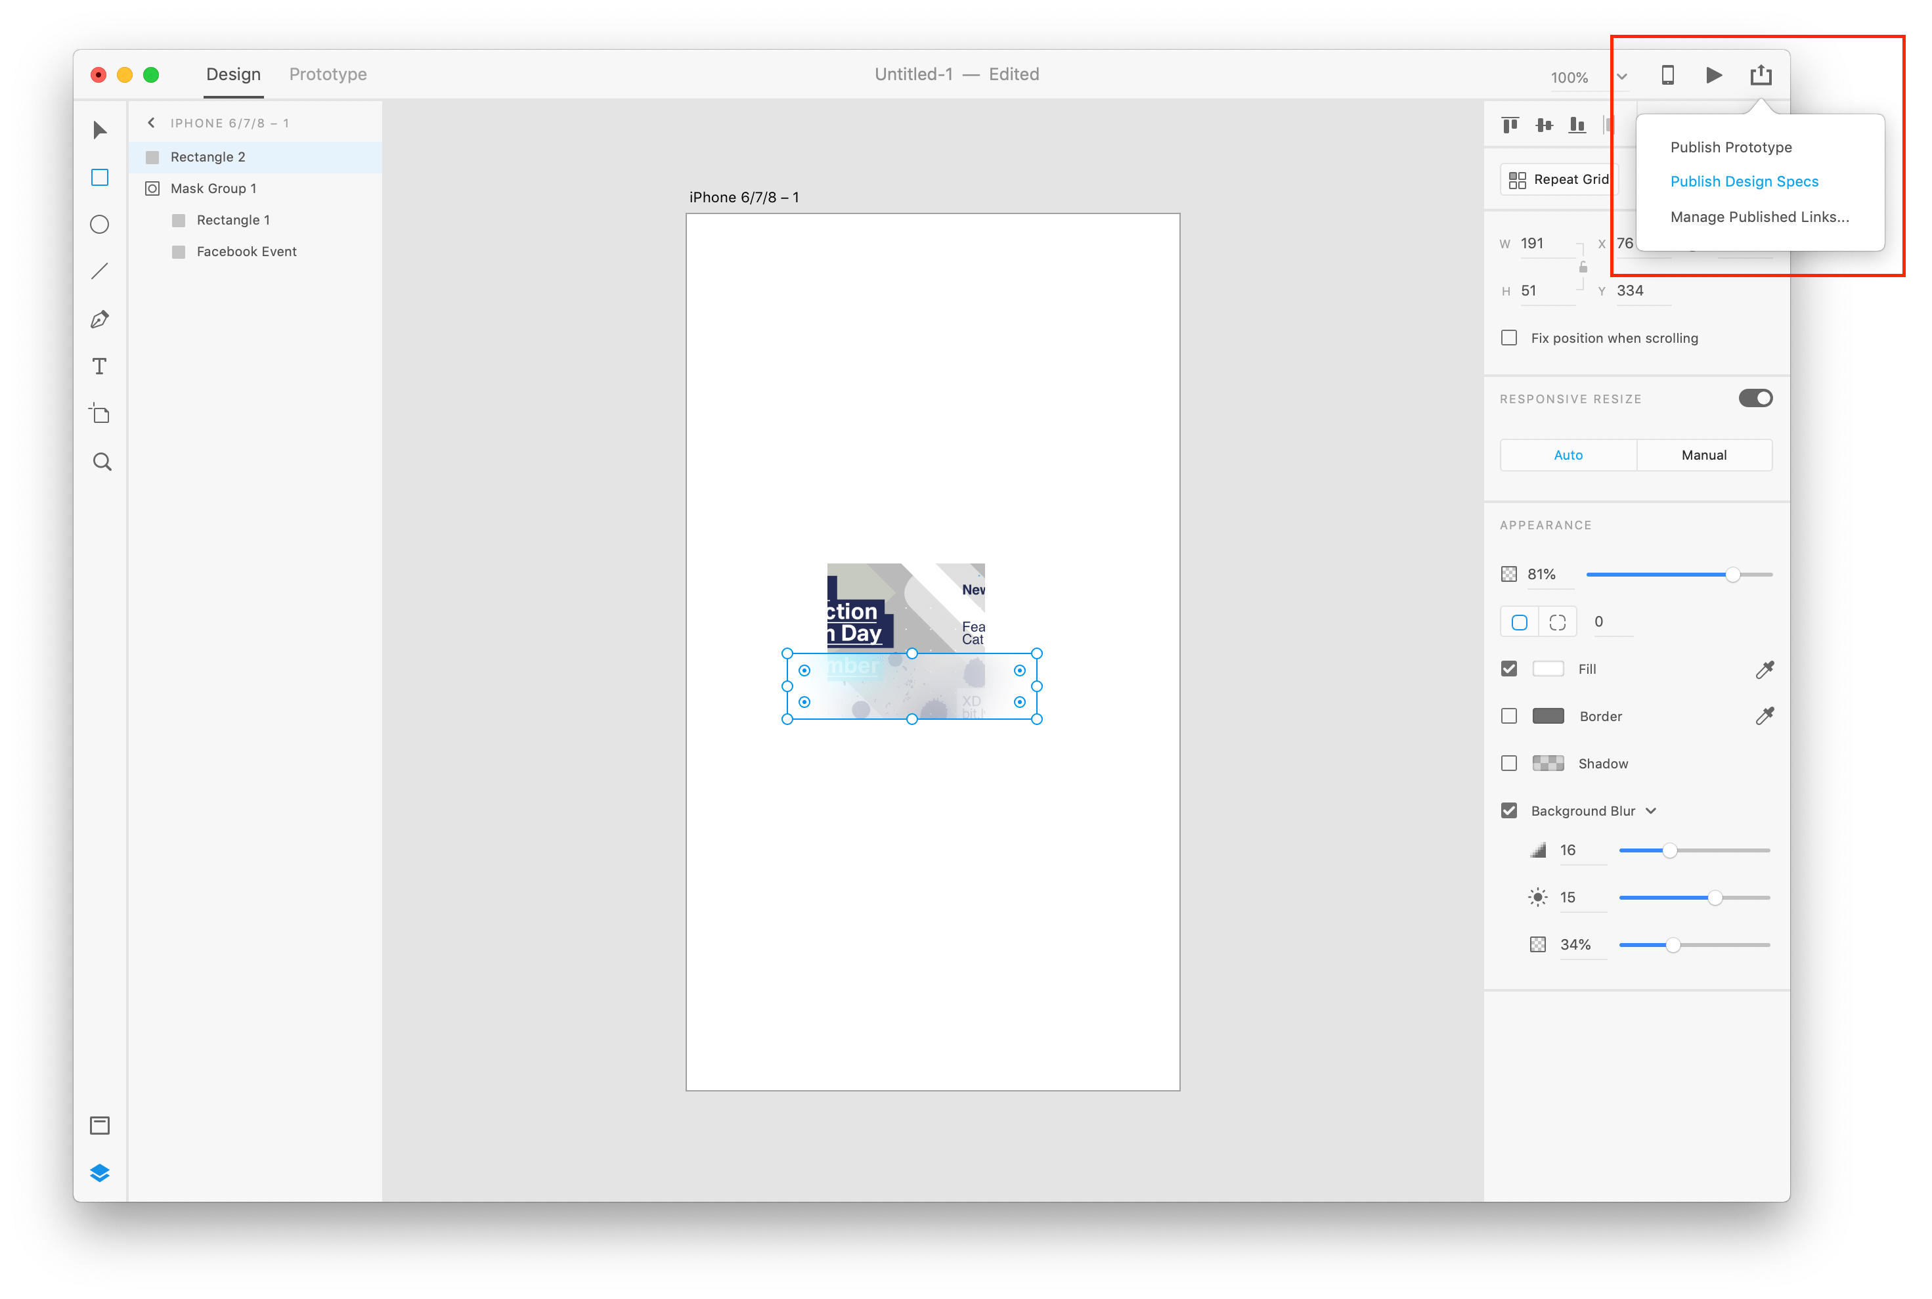Screen dimensions: 1932x1299
Task: Select the Zoom magnifier tool
Action: (102, 462)
